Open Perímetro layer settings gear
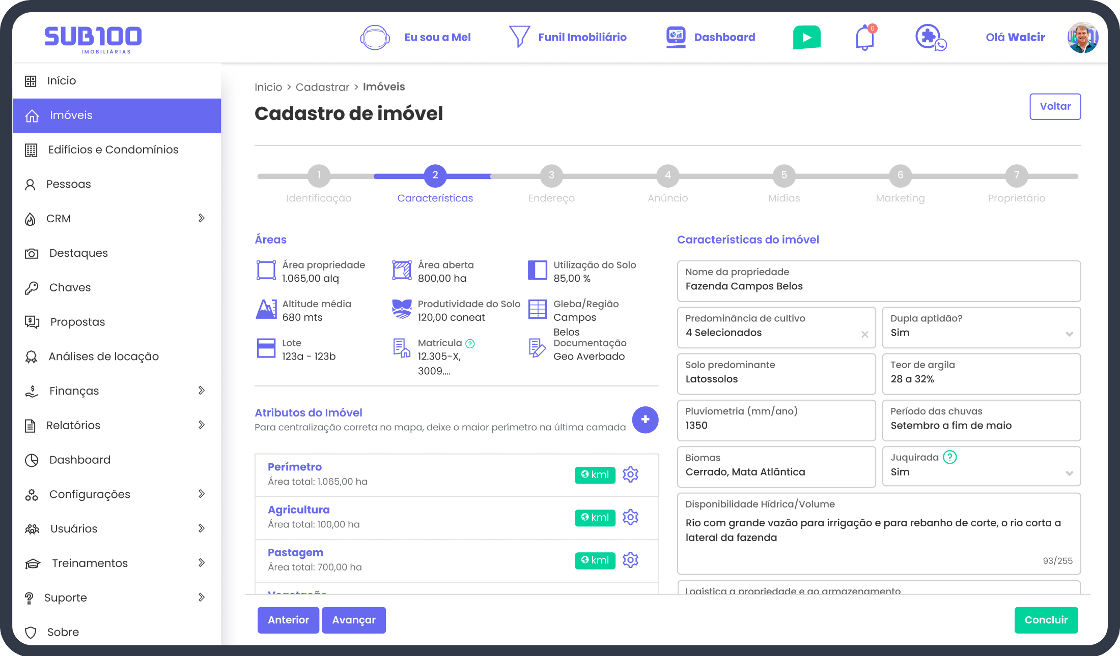This screenshot has width=1120, height=656. coord(630,474)
